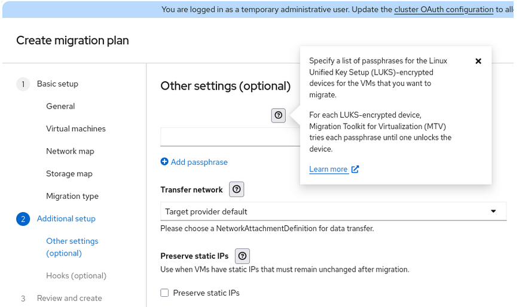Click step 1 number badge
Viewport: 519px width, 307px height.
[x=23, y=84]
